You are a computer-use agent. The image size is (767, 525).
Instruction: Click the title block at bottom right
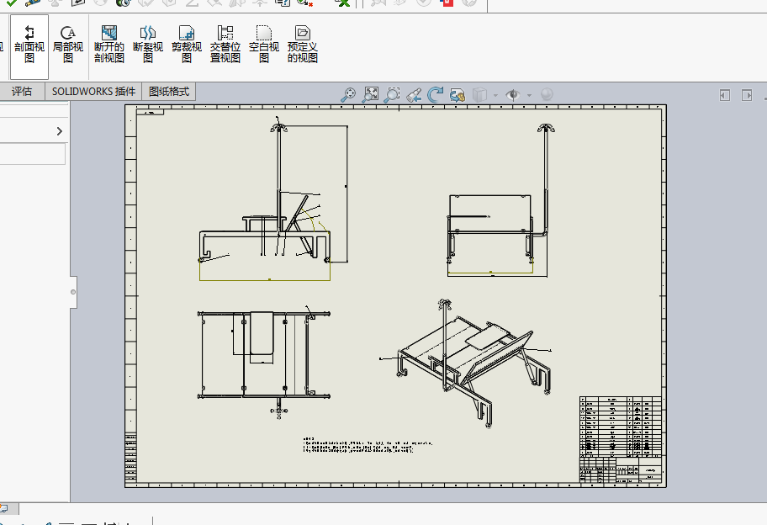pyautogui.click(x=621, y=469)
